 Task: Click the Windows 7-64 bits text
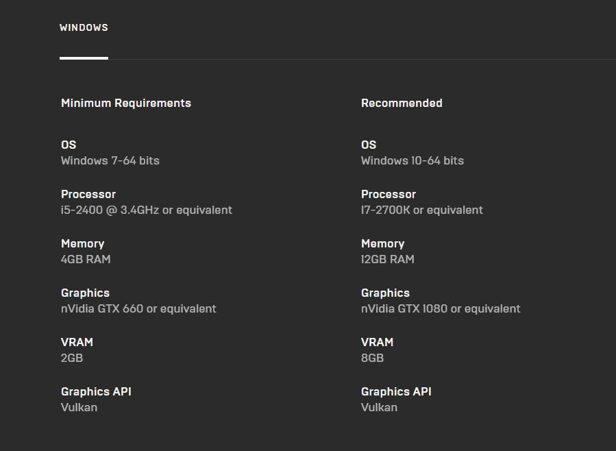[110, 160]
